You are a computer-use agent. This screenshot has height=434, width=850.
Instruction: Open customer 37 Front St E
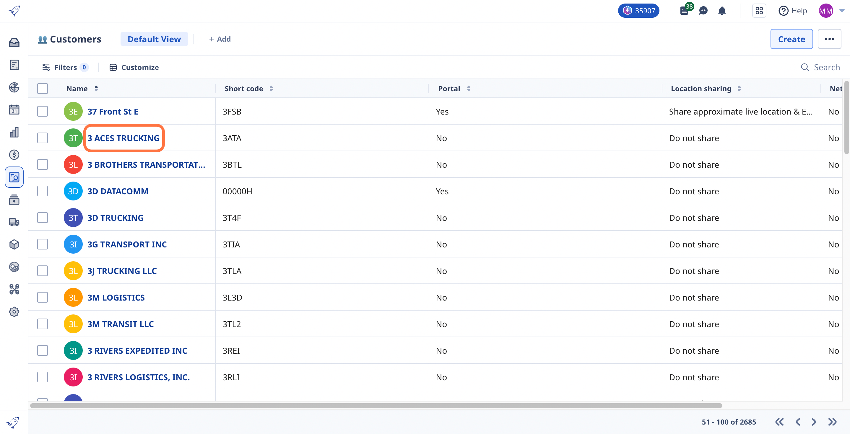[113, 112]
